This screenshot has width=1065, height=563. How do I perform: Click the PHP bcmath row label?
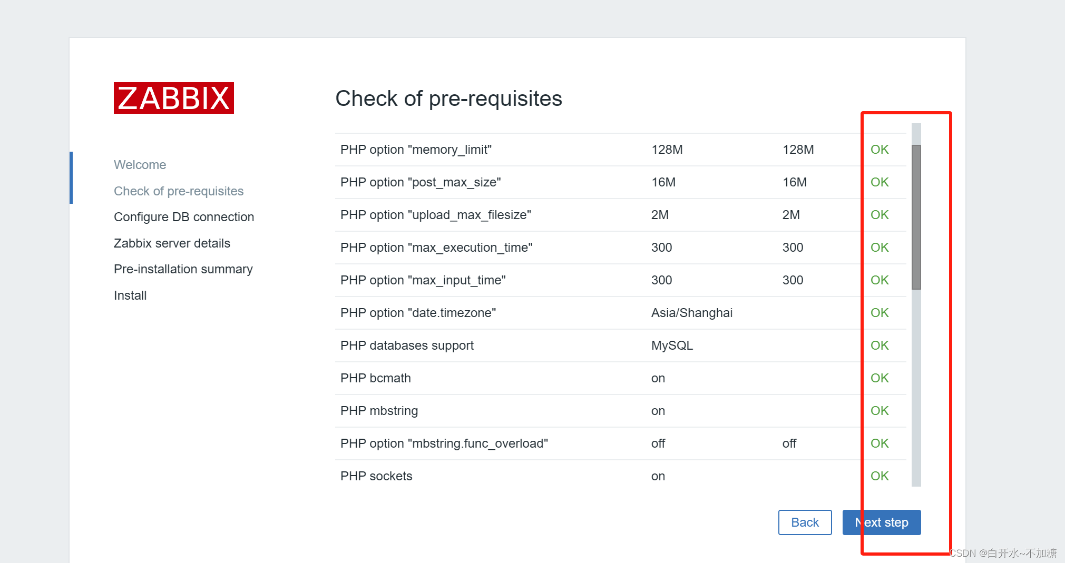pos(375,378)
